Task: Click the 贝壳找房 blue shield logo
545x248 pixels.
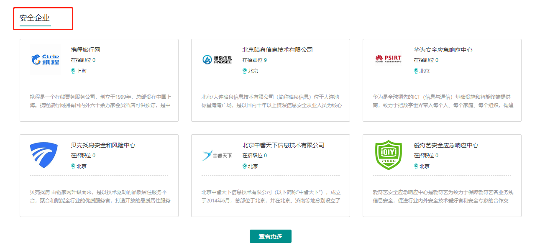Action: point(43,155)
